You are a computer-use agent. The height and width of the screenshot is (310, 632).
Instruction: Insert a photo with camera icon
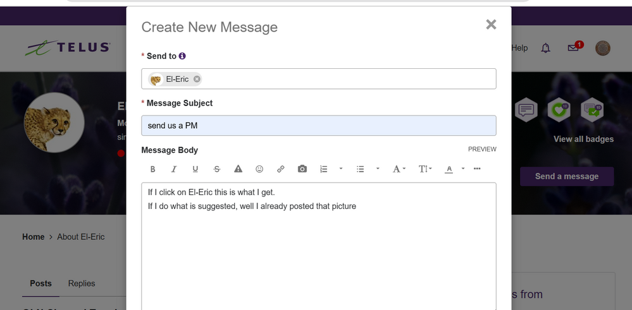click(x=302, y=169)
